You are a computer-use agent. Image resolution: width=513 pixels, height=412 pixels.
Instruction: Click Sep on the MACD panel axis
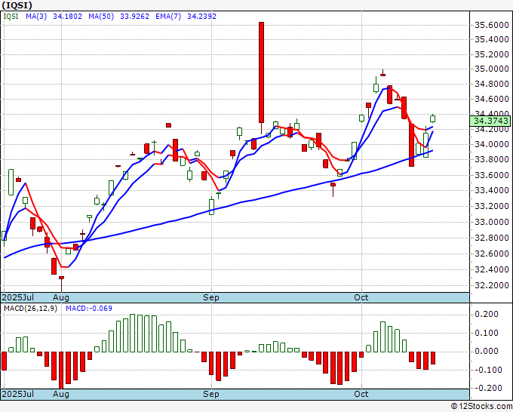point(211,394)
